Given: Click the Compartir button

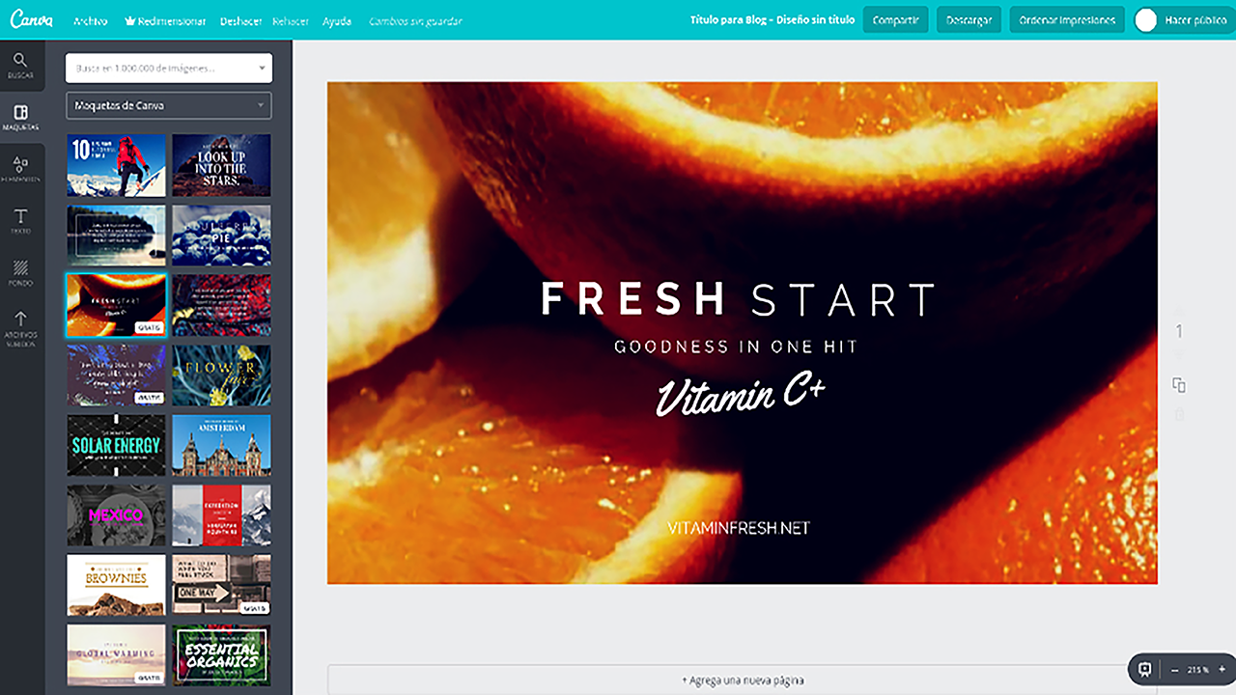Looking at the screenshot, I should 895,20.
